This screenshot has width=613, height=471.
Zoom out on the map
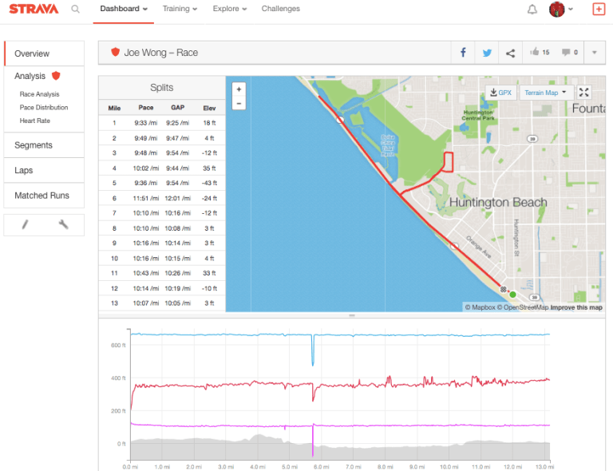pyautogui.click(x=239, y=104)
